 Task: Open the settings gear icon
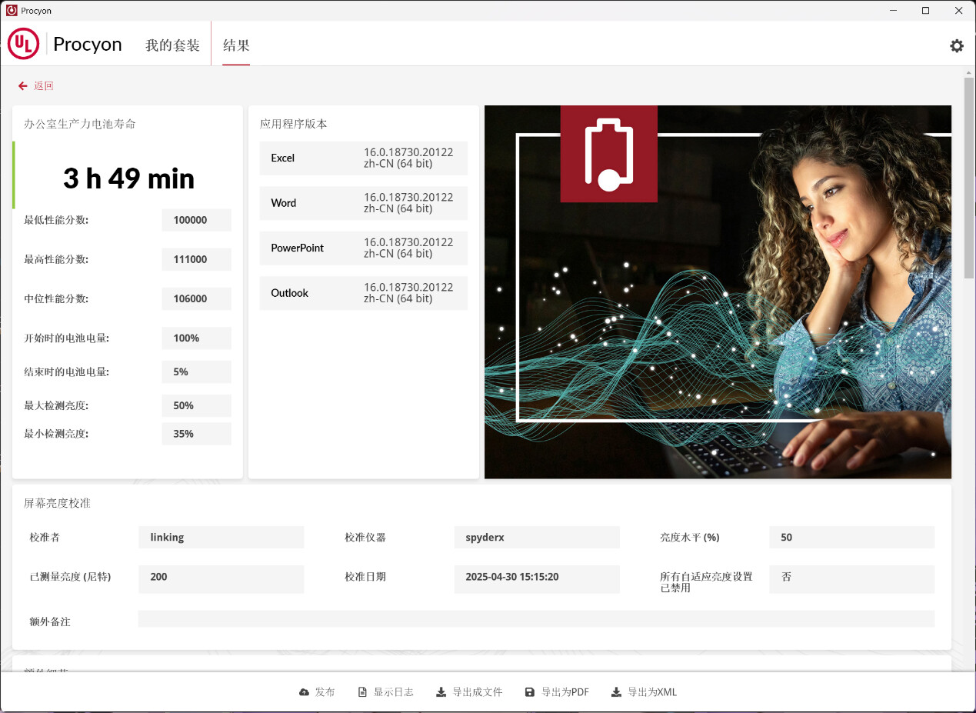(956, 45)
